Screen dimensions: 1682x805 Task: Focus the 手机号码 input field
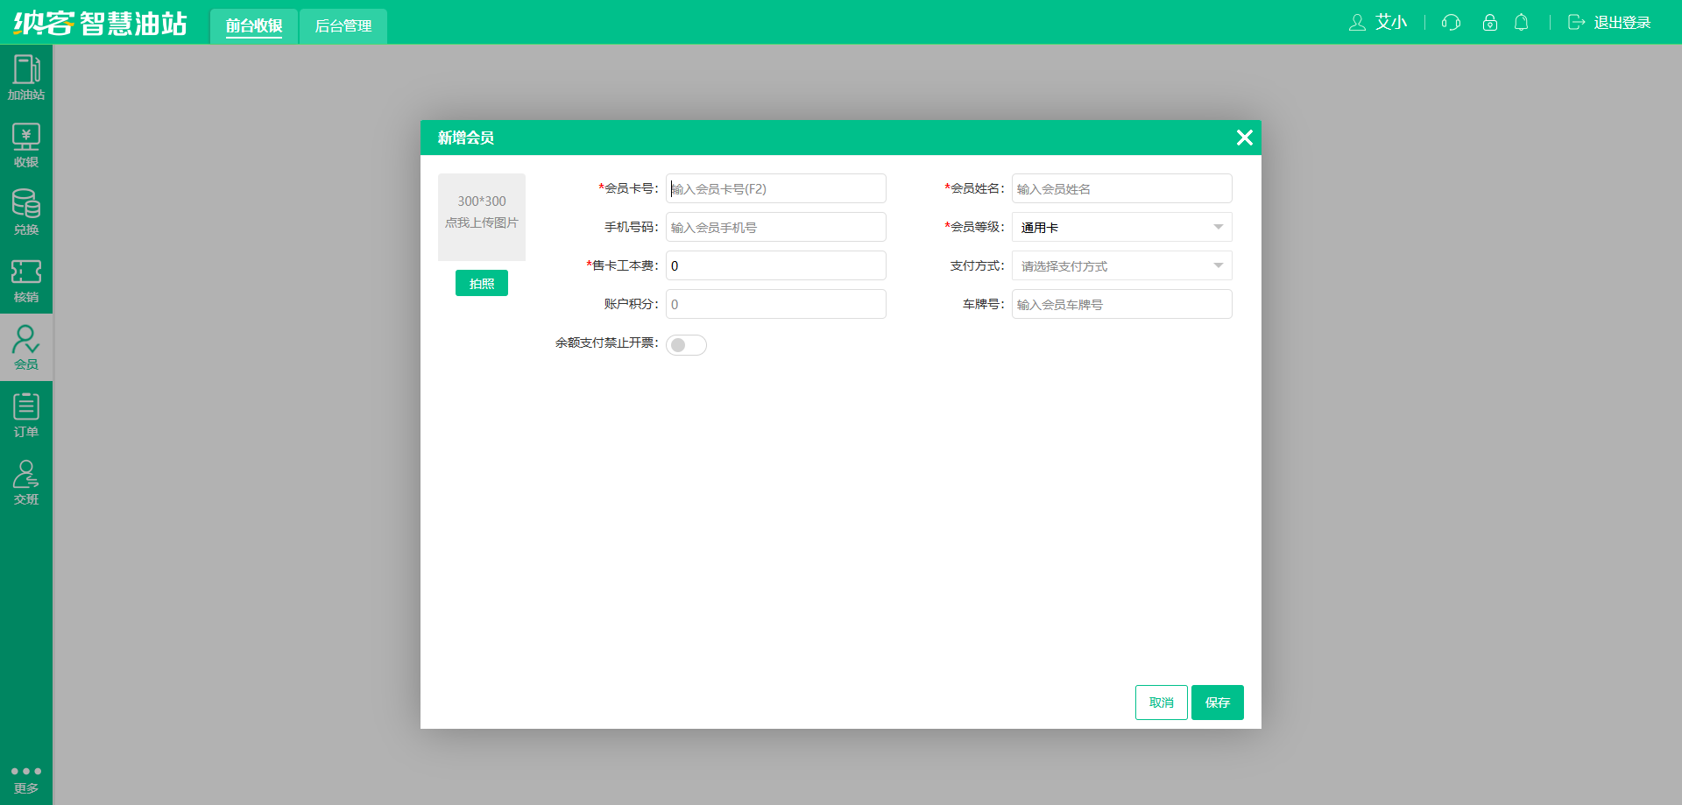[775, 227]
